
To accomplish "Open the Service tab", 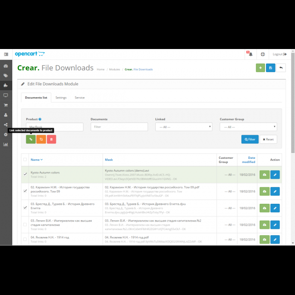I will [79, 98].
